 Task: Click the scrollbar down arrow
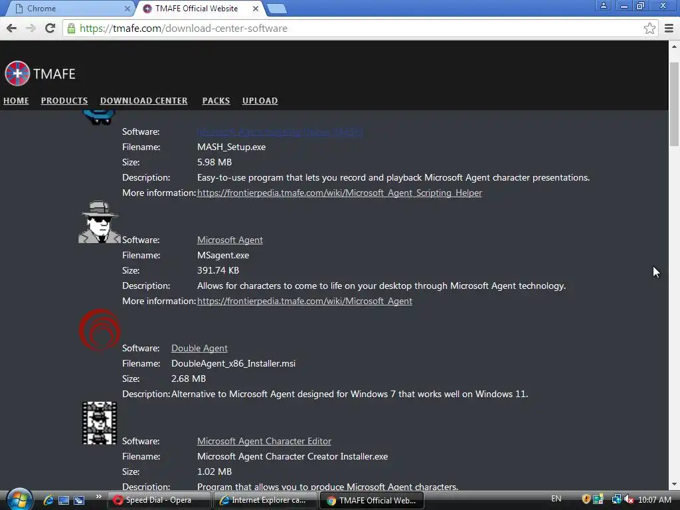[674, 484]
